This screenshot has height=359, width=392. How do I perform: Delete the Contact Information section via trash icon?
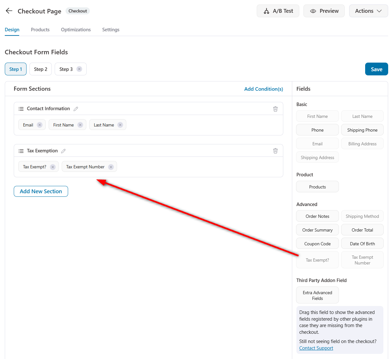click(275, 109)
